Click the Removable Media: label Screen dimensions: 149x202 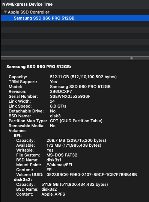click(x=27, y=126)
